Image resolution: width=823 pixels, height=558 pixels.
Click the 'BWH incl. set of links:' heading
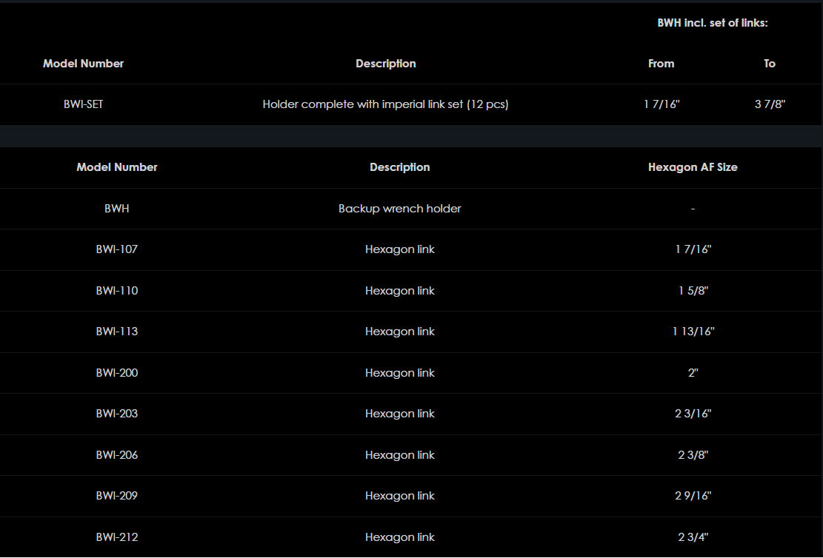pos(713,23)
